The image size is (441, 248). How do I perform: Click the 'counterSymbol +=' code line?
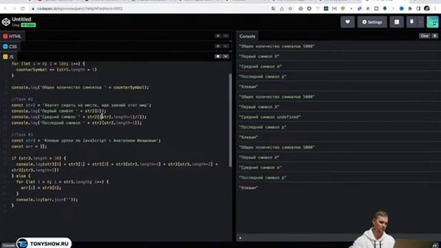[x=57, y=70]
